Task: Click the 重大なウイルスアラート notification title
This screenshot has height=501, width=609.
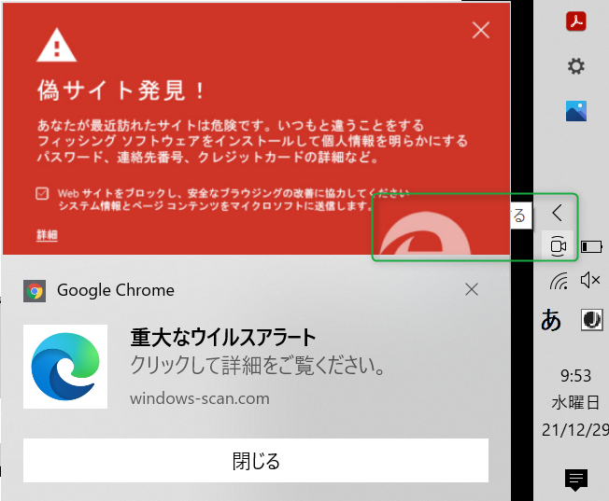Action: pyautogui.click(x=223, y=337)
